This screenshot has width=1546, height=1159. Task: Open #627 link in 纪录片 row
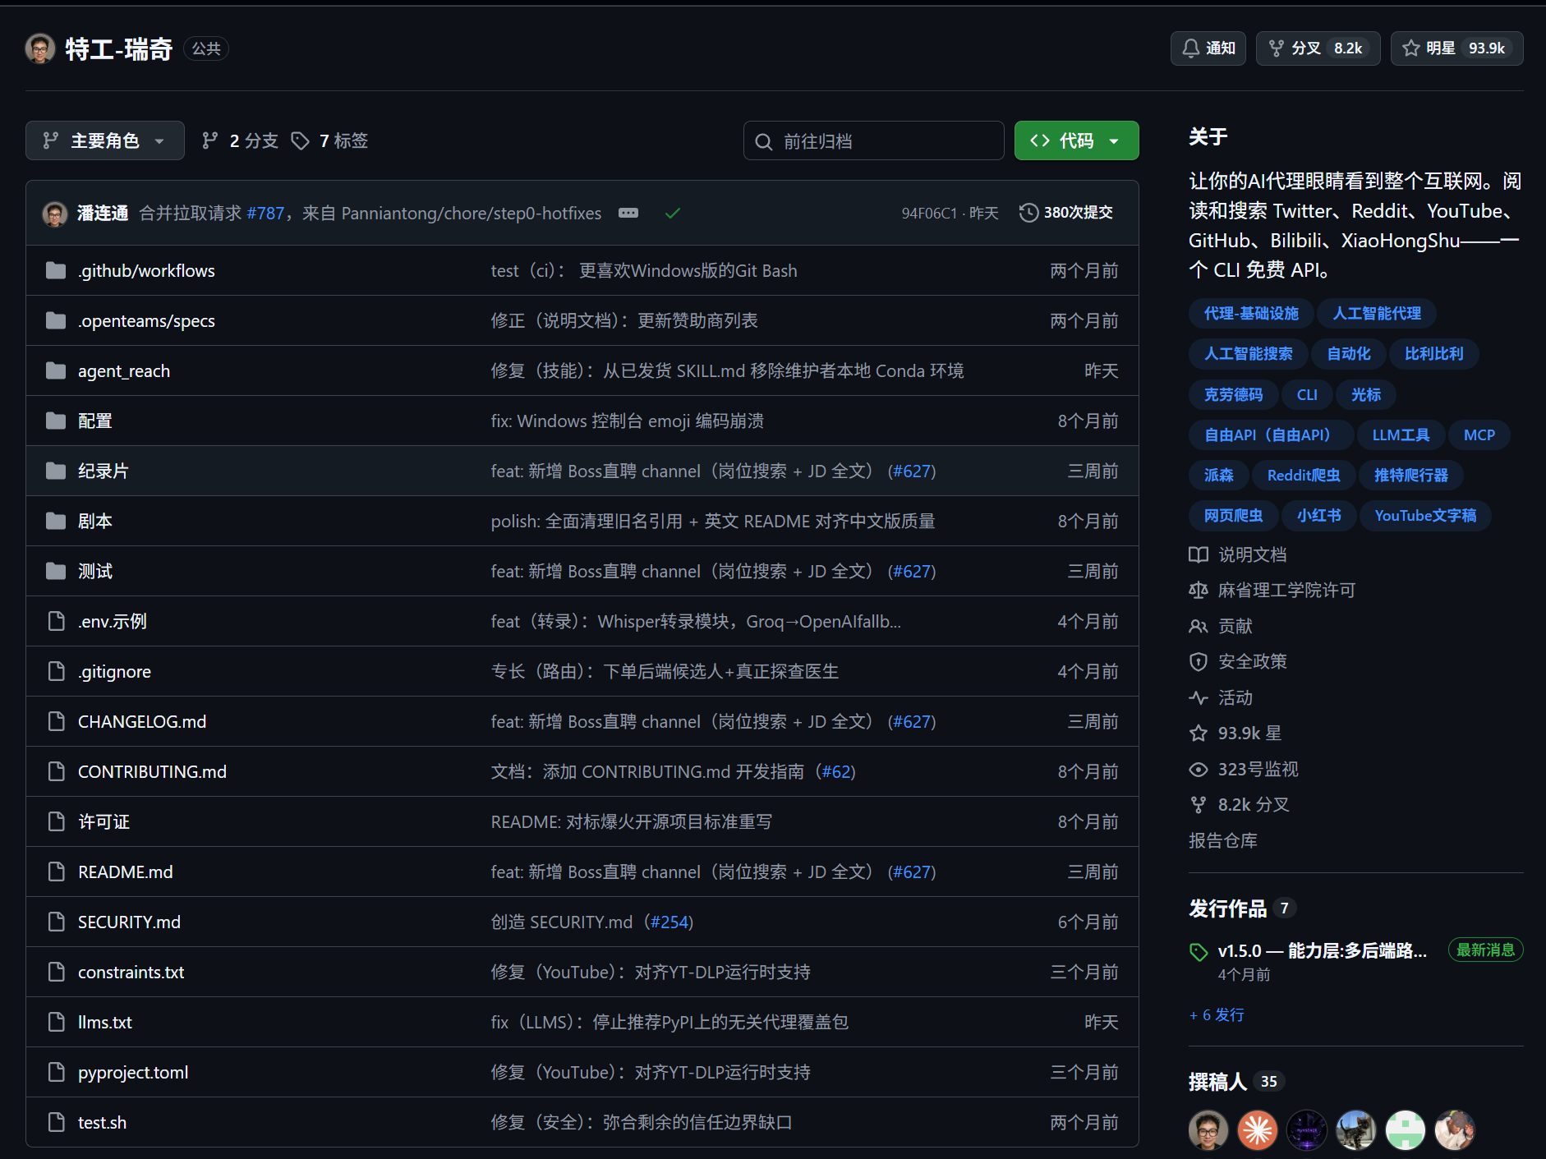pos(912,471)
